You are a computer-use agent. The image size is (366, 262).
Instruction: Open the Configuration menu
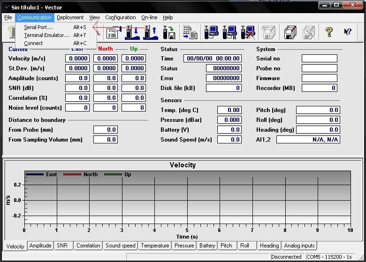(x=121, y=17)
